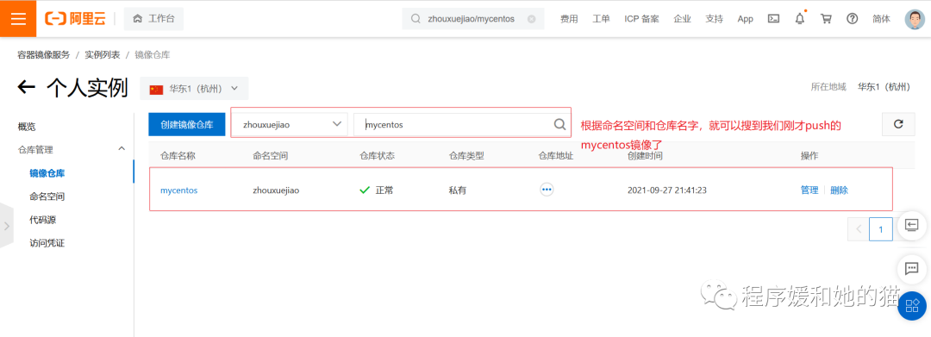Go to previous page arrow
The height and width of the screenshot is (337, 931).
click(x=858, y=228)
